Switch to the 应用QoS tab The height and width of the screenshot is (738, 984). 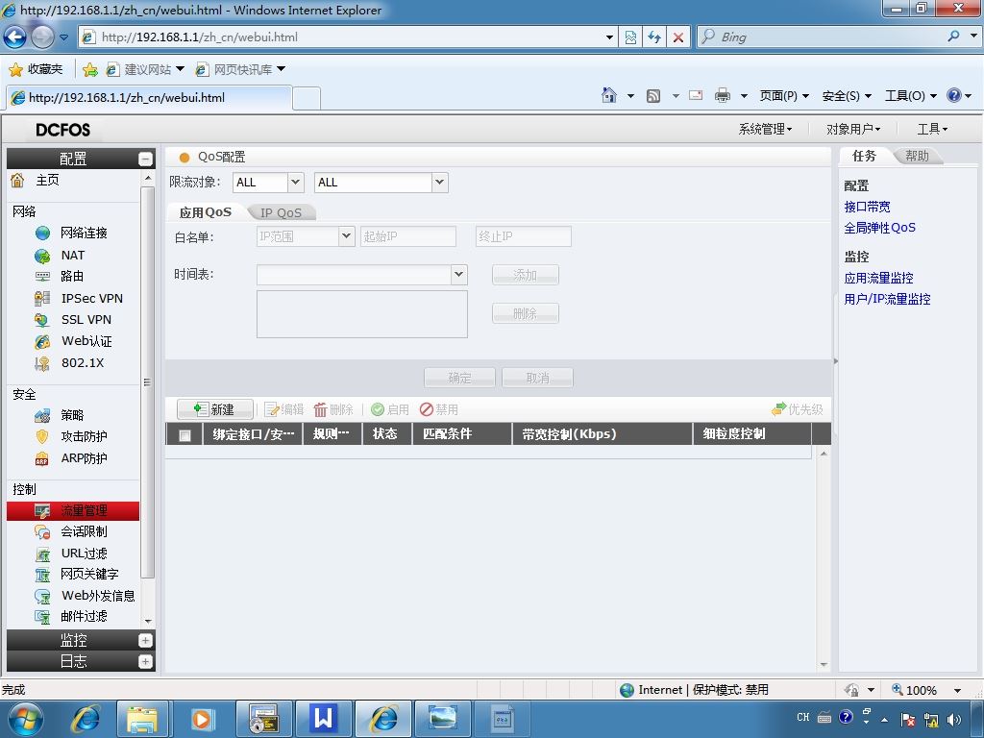206,212
